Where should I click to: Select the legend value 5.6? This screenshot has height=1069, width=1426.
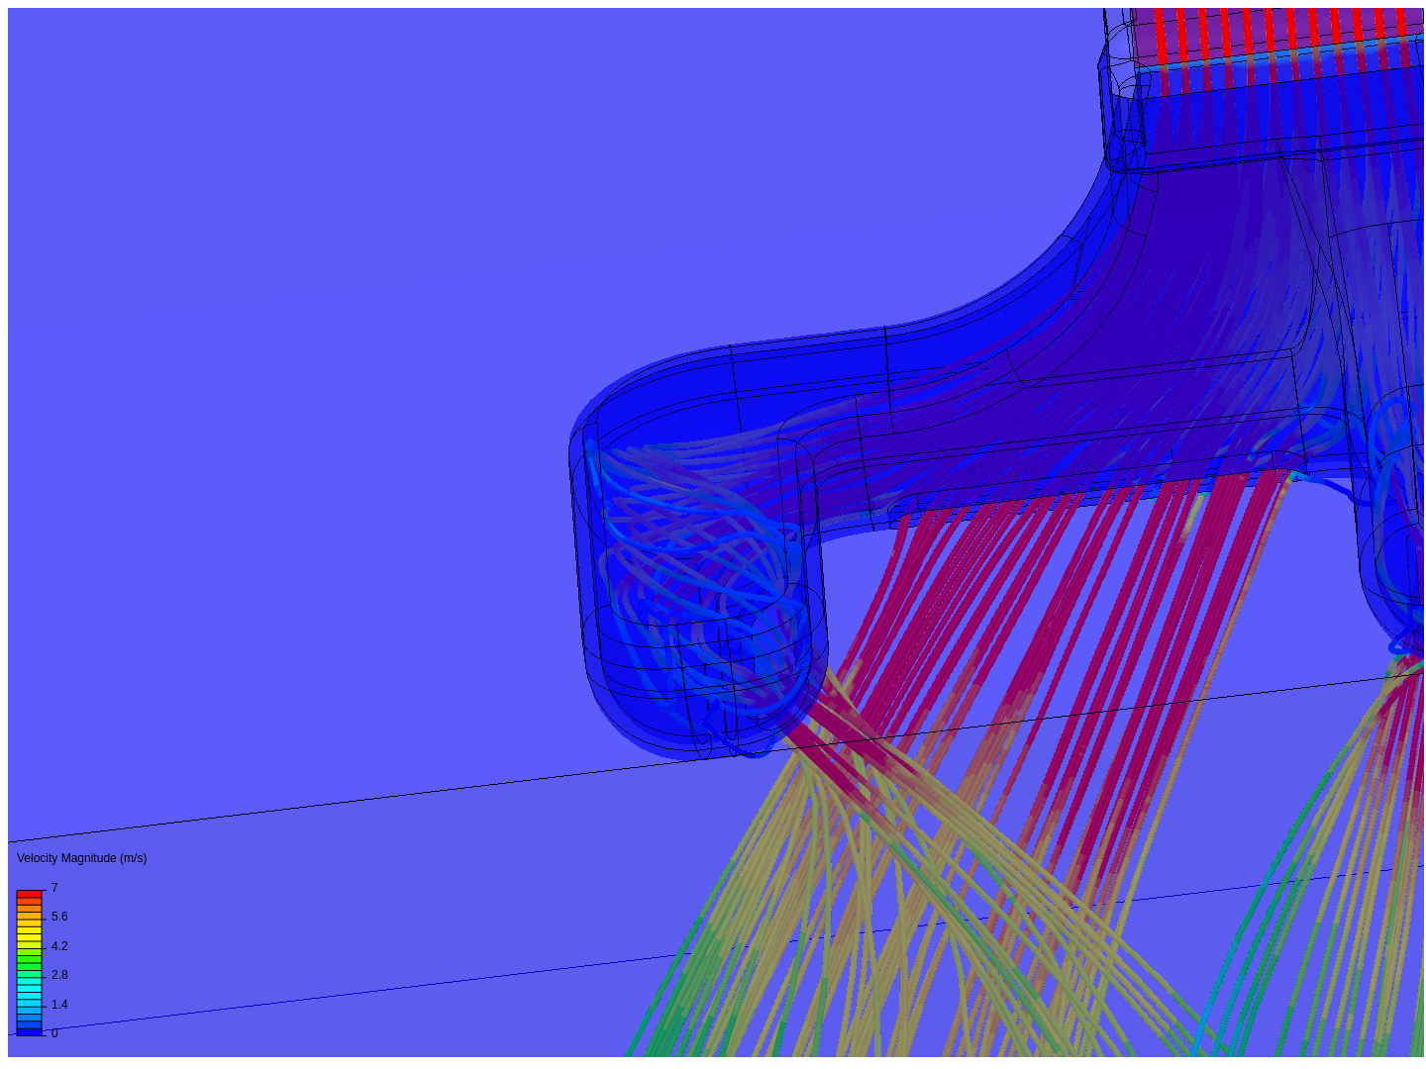point(59,917)
